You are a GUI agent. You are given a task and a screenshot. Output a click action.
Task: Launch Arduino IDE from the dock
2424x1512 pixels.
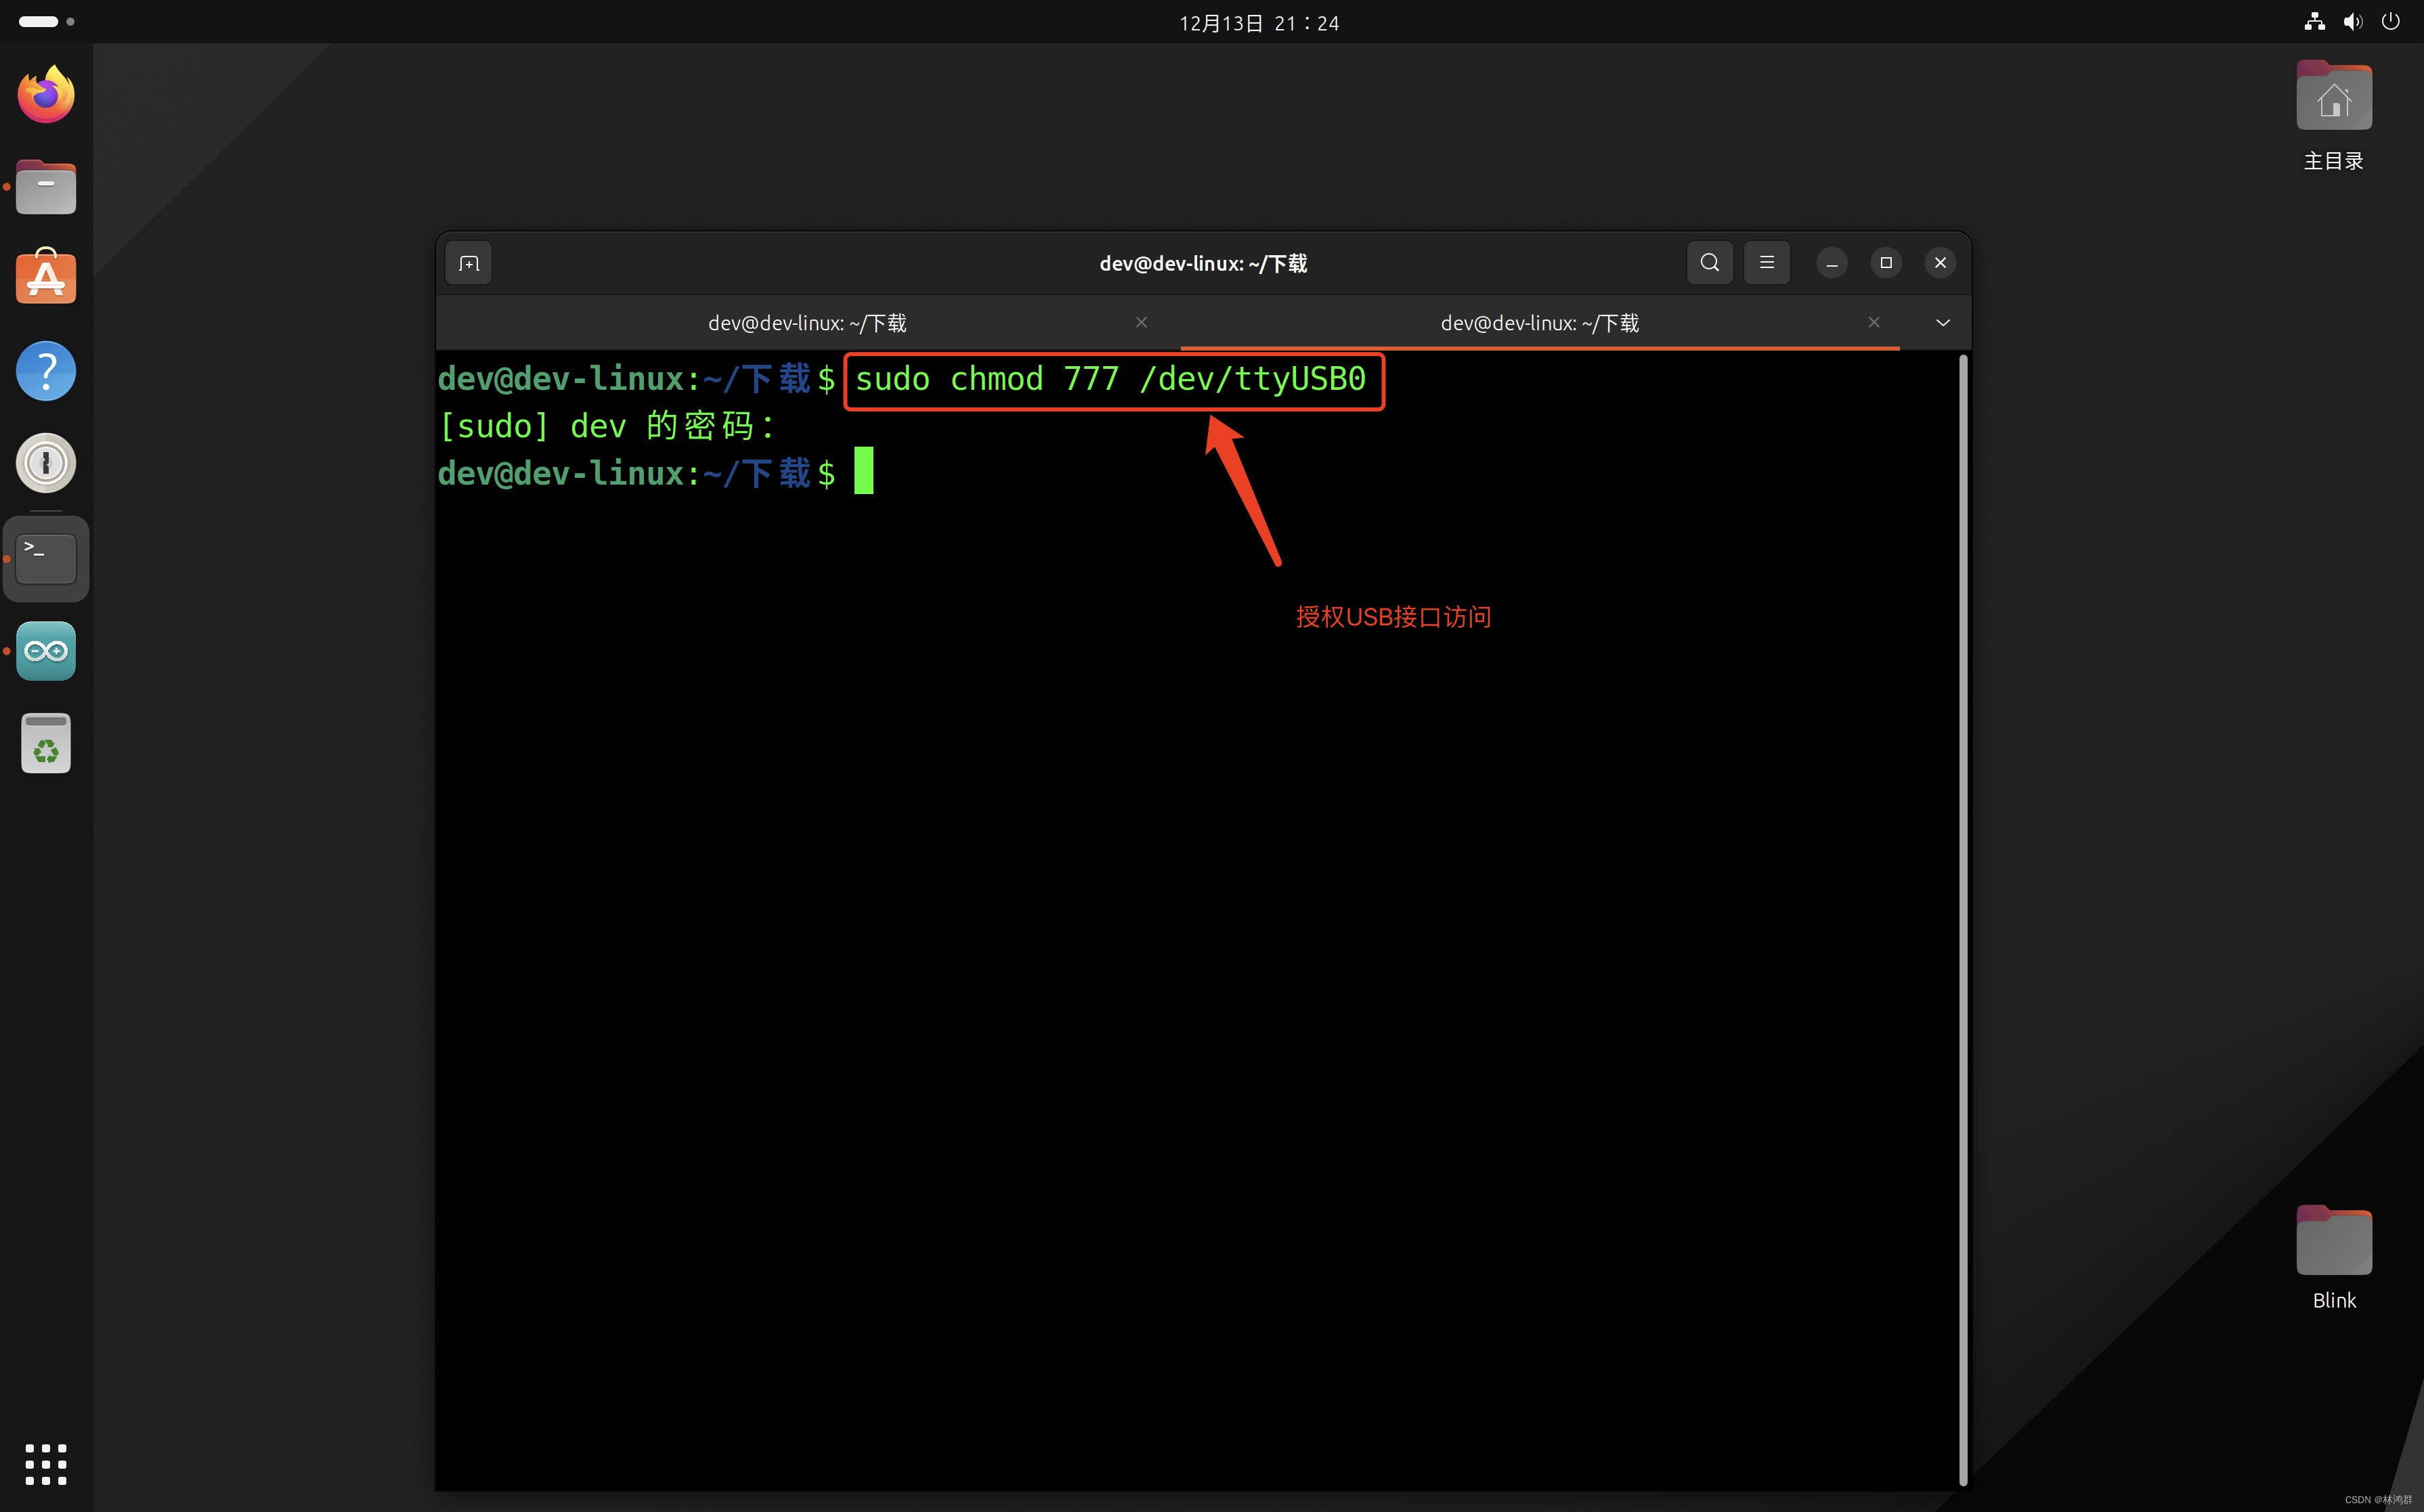pos(46,651)
